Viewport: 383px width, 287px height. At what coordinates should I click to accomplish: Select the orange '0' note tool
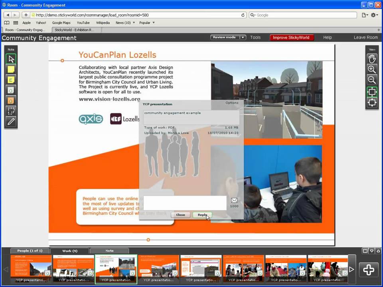[x=11, y=101]
